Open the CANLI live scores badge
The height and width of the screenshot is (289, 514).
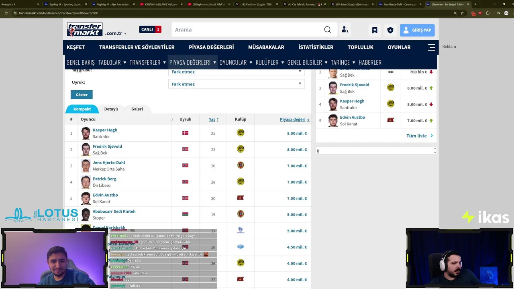click(x=150, y=29)
